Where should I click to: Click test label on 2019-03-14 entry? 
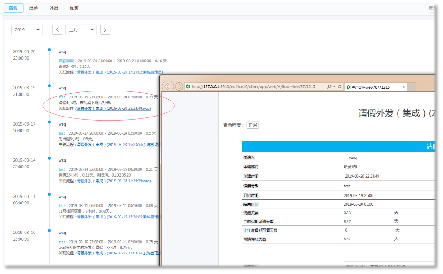click(x=61, y=169)
